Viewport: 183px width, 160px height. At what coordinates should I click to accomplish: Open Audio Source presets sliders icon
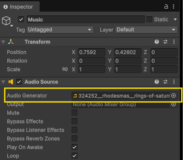[165, 82]
